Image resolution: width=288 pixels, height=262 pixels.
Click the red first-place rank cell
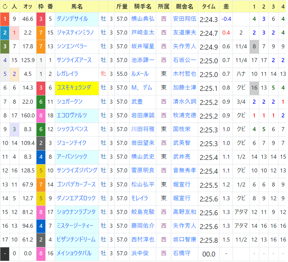(x=5, y=19)
